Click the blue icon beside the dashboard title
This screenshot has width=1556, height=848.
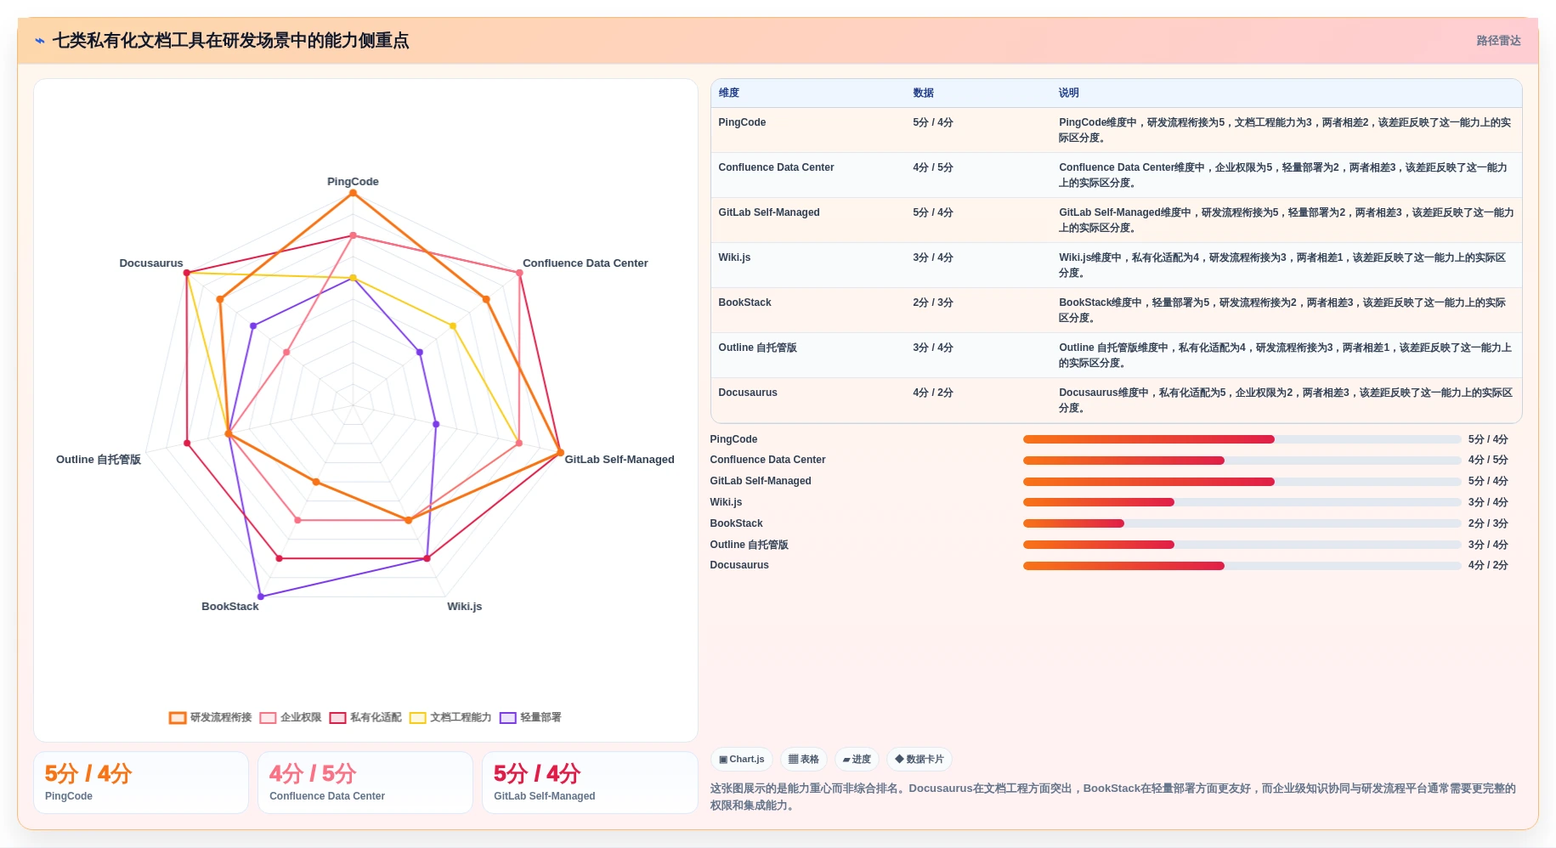pyautogui.click(x=40, y=41)
